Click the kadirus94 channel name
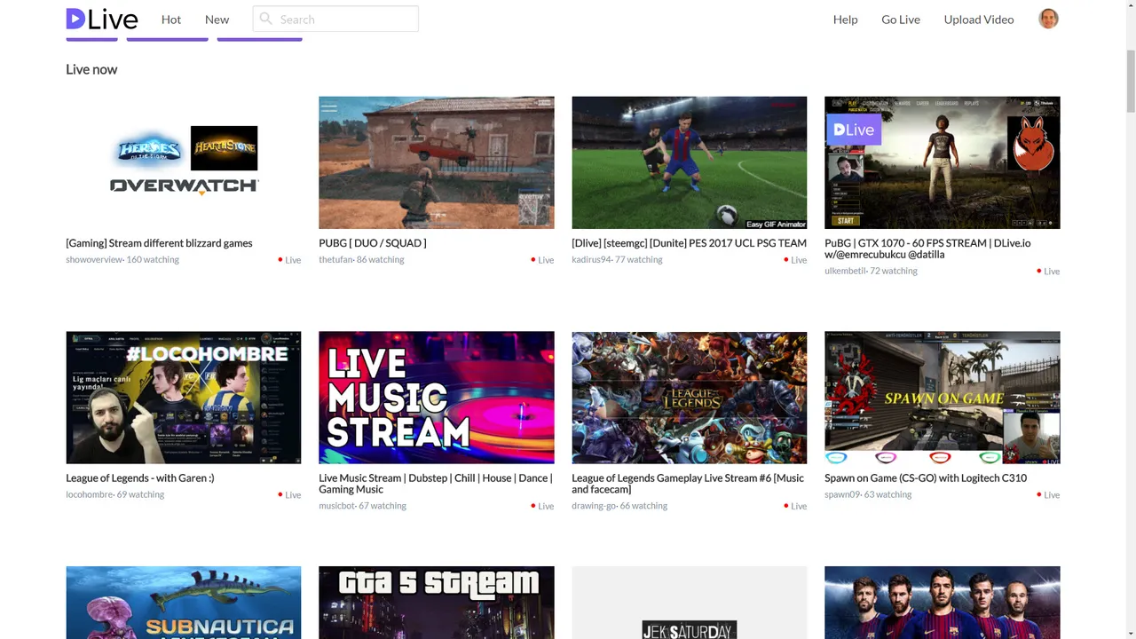This screenshot has width=1136, height=639. (x=591, y=260)
